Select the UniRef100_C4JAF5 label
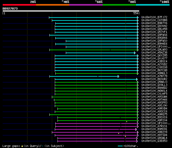This screenshot has height=148, width=172. (154, 94)
